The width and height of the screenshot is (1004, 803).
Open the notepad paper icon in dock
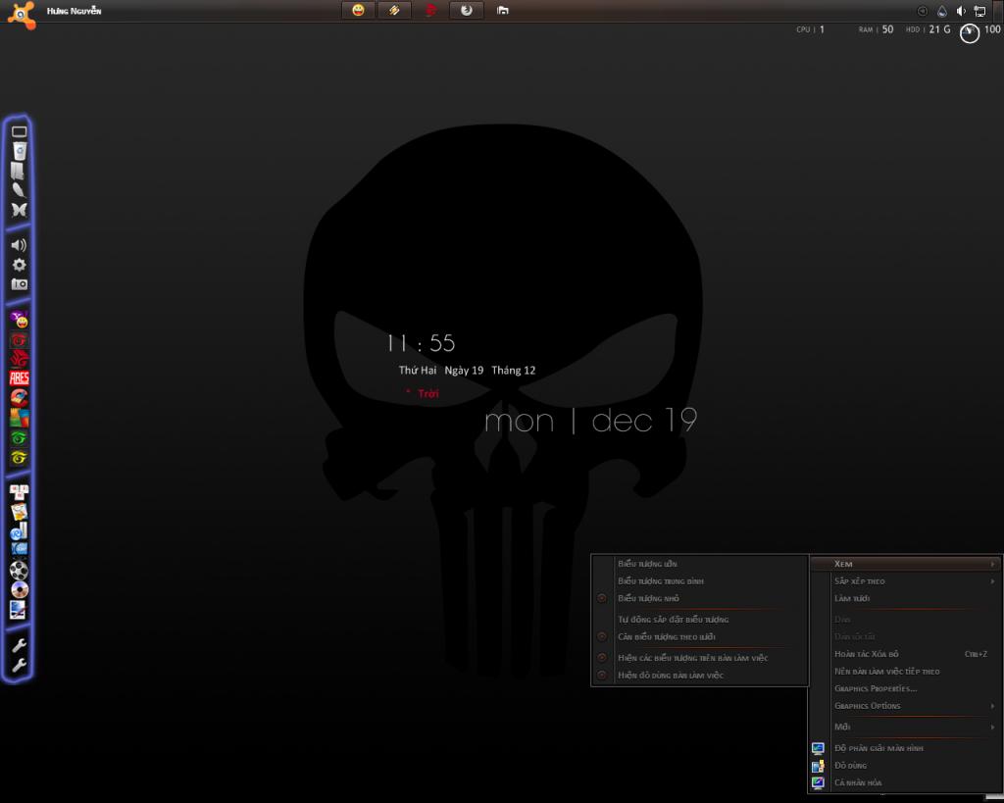[x=20, y=512]
